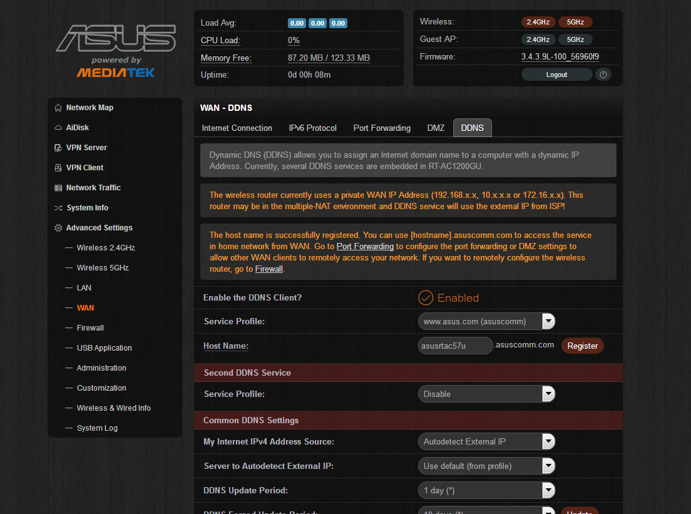The height and width of the screenshot is (514, 691).
Task: Go to LAN settings
Action: (x=84, y=288)
